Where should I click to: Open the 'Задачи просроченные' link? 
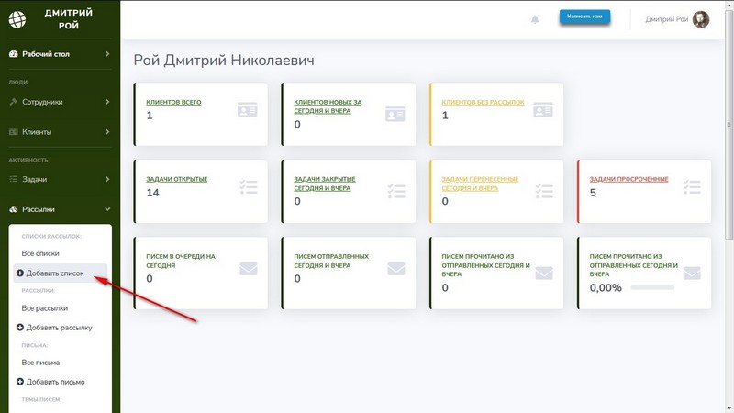pos(628,179)
